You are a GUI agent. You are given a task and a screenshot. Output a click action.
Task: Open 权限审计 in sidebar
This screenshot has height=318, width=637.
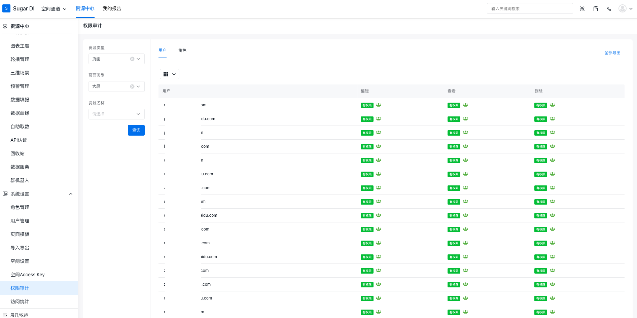(20, 288)
